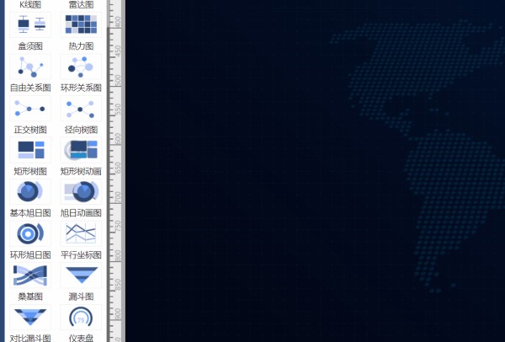This screenshot has width=505, height=342.
Task: Click the 矩形树动画 label
Action: click(x=81, y=172)
